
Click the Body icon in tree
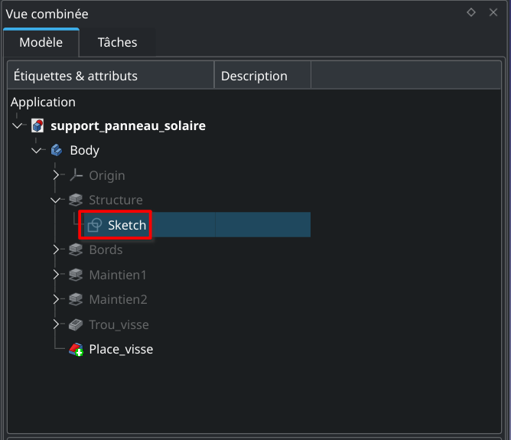(x=57, y=151)
